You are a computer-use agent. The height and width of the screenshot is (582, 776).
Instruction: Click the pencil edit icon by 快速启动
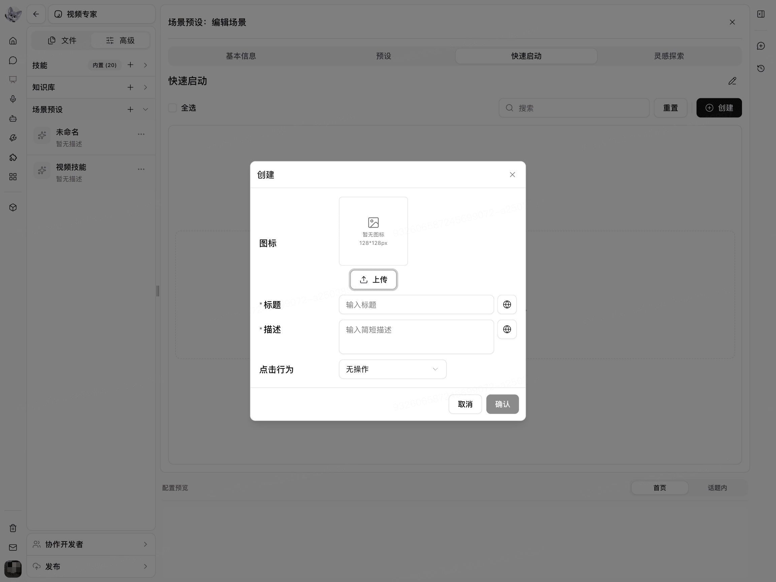click(x=732, y=81)
